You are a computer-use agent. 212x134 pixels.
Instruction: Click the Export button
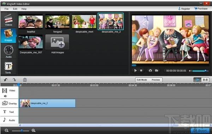point(200,130)
